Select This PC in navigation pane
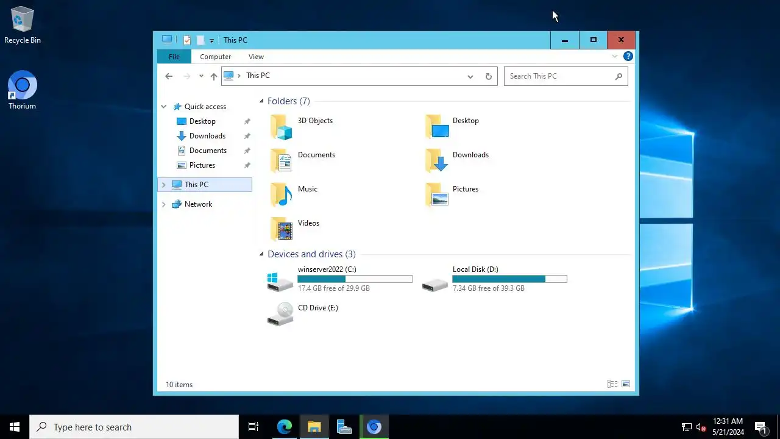Screen dimensions: 780x439 (x=205, y=185)
